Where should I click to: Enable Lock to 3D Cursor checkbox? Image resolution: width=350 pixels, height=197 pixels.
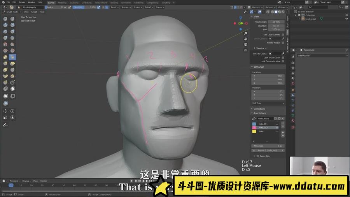(x=283, y=58)
